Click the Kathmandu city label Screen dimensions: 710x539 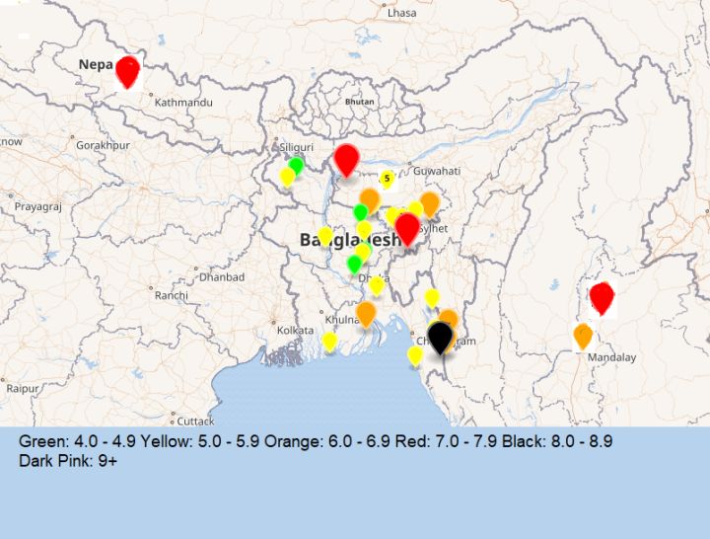[x=183, y=103]
